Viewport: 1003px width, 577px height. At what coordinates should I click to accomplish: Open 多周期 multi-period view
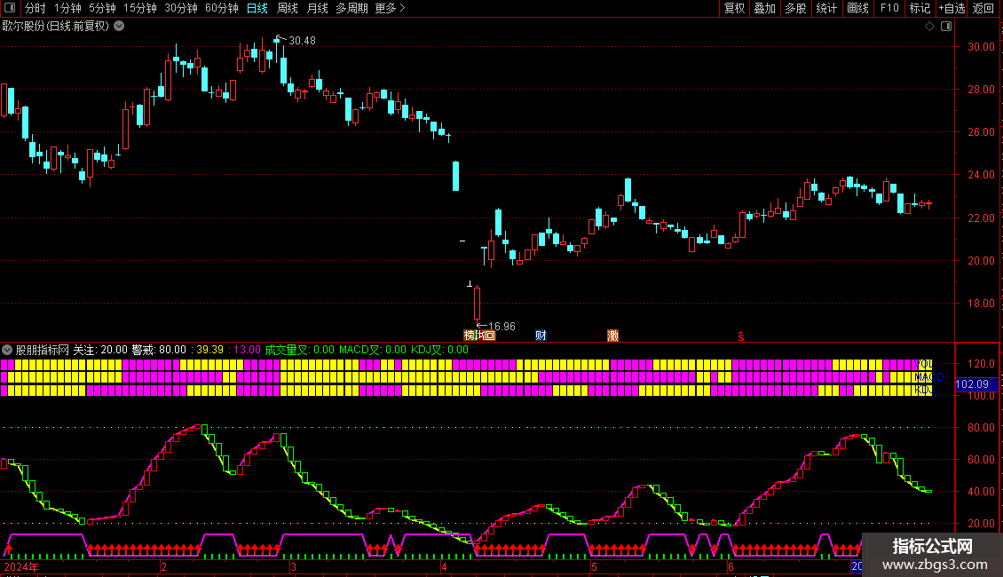point(351,8)
